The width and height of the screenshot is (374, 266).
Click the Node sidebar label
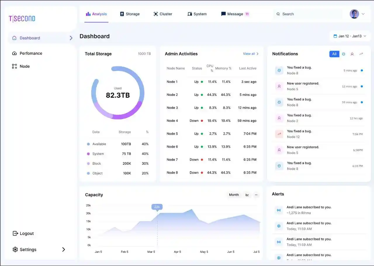tap(25, 66)
